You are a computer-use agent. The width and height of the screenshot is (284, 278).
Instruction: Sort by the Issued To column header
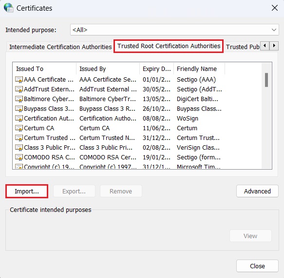pyautogui.click(x=44, y=69)
